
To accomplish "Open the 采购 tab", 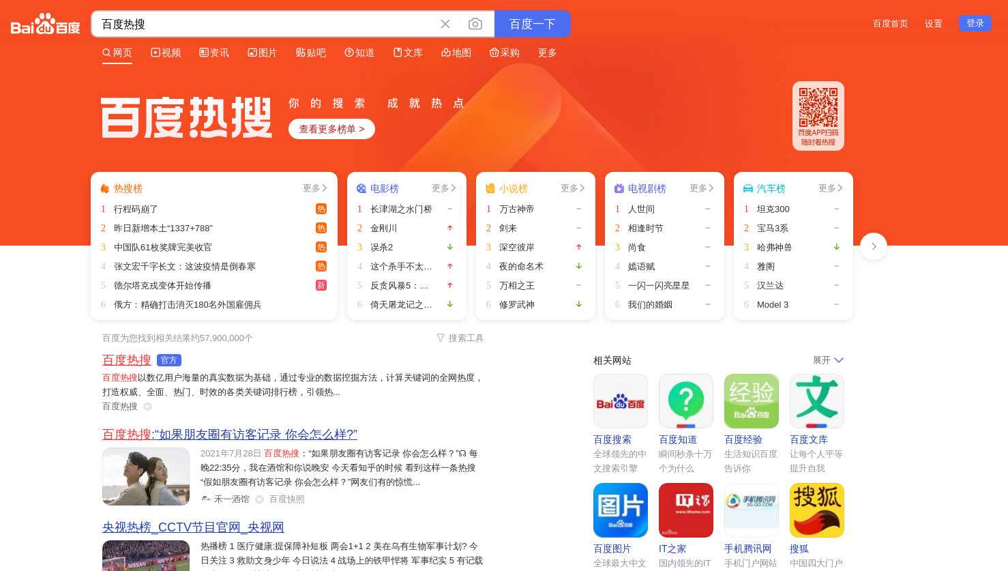I will click(505, 53).
